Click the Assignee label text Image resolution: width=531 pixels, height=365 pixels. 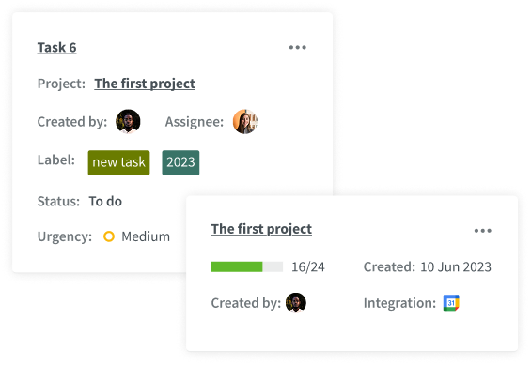point(195,122)
